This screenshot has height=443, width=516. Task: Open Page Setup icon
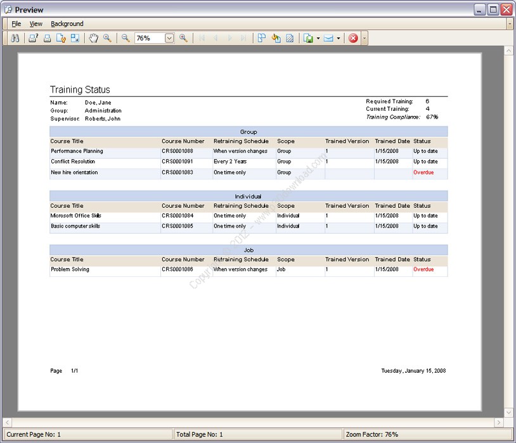tap(61, 38)
